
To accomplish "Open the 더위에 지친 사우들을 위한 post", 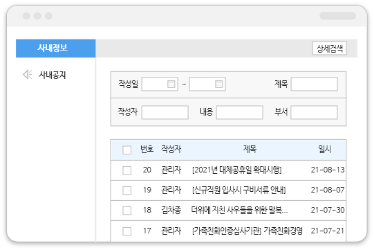I will (239, 210).
